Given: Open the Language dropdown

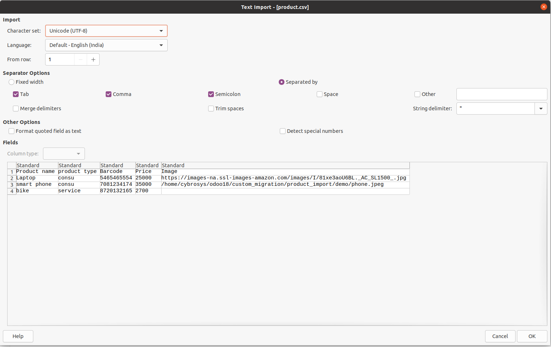Looking at the screenshot, I should 106,45.
